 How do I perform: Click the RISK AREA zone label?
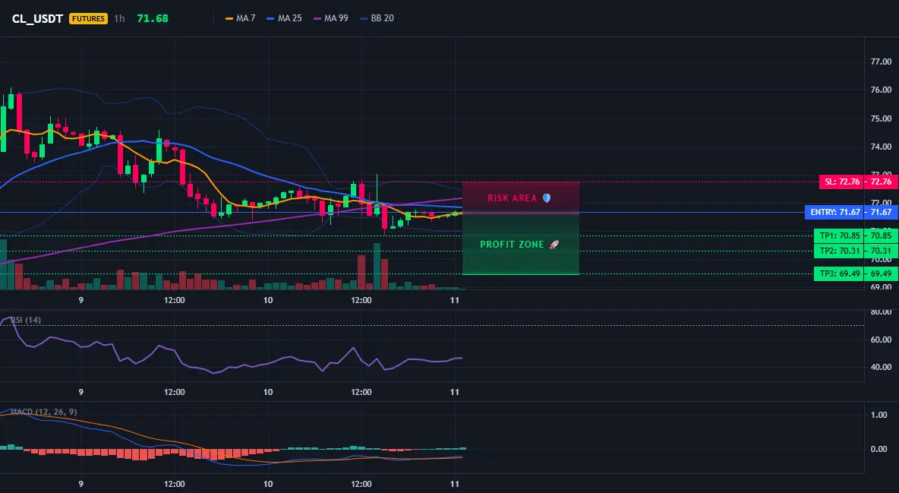512,198
